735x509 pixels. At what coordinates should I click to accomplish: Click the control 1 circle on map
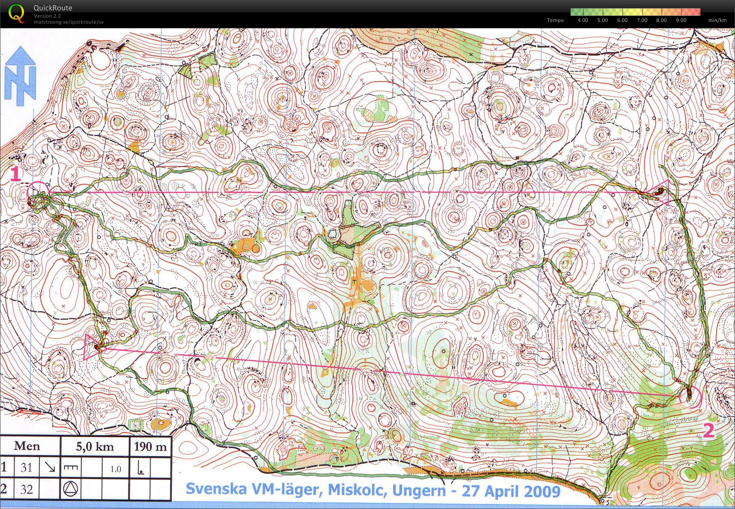pyautogui.click(x=38, y=193)
